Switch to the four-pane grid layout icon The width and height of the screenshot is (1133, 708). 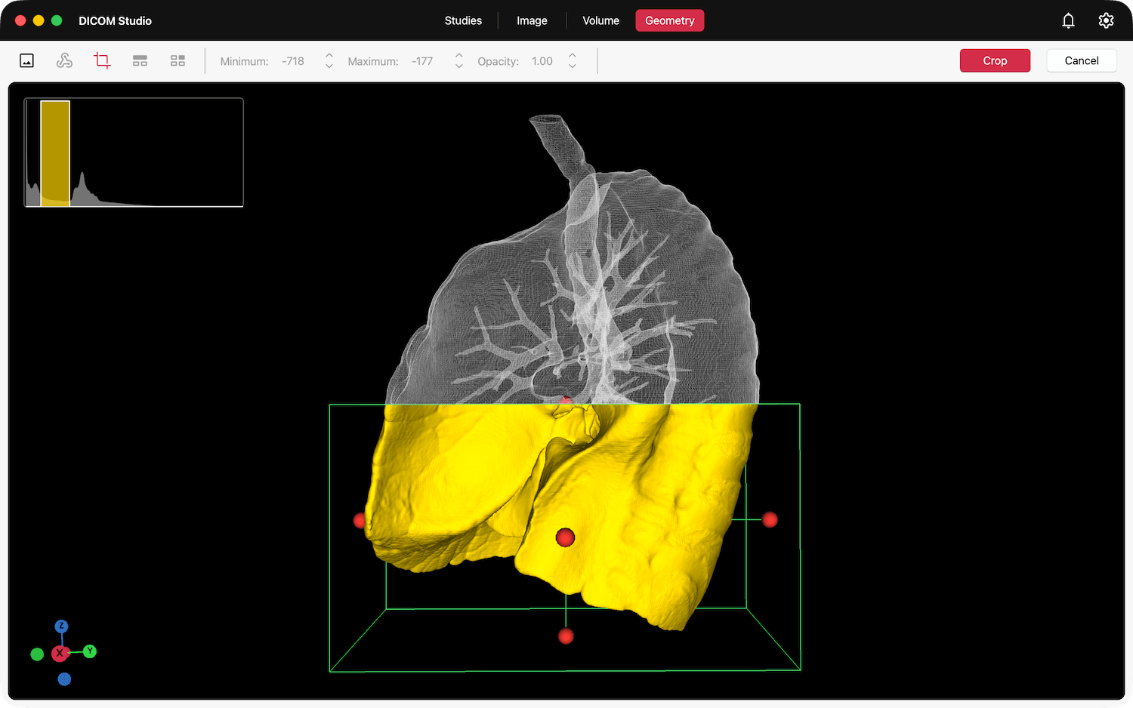coord(178,61)
